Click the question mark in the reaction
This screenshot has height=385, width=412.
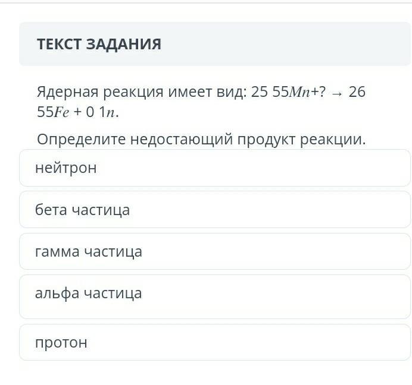(x=323, y=93)
